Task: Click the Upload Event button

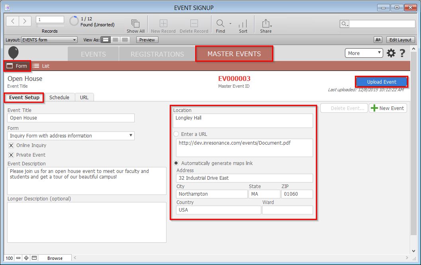Action: tap(382, 82)
